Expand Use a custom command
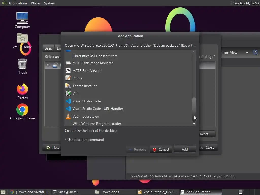The width and height of the screenshot is (260, 195). (x=66, y=140)
